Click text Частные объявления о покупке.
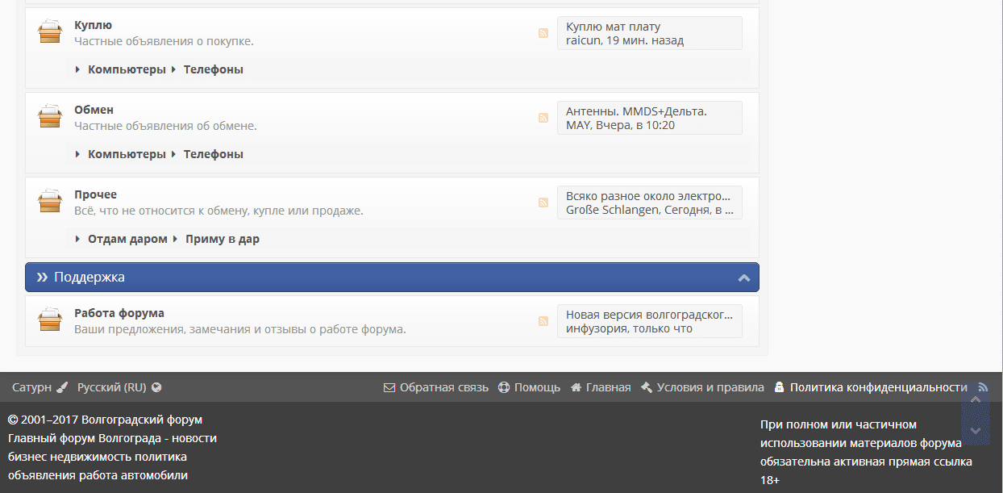This screenshot has width=1003, height=493. [x=164, y=40]
